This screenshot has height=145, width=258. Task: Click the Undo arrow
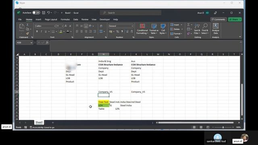pos(48,12)
